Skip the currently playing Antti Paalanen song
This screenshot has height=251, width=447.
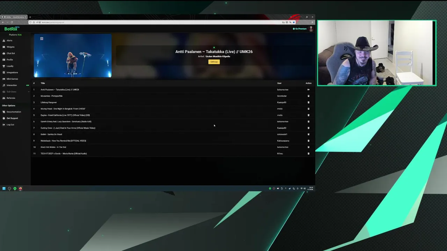(308, 90)
